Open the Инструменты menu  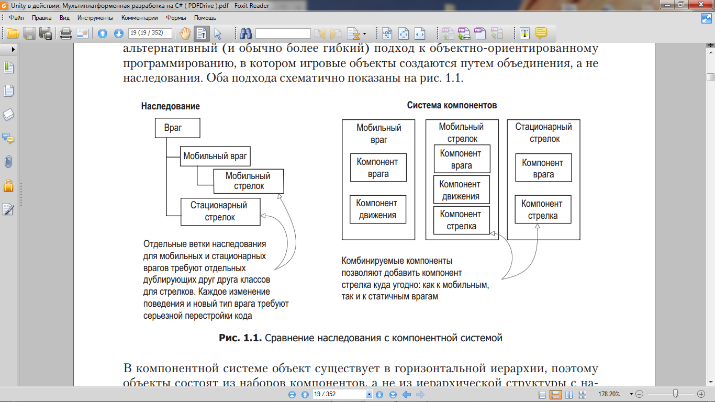pyautogui.click(x=95, y=17)
